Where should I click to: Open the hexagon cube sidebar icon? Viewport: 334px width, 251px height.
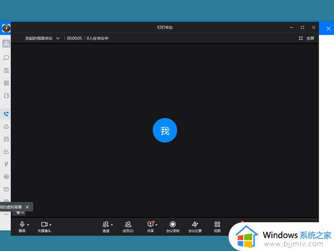pyautogui.click(x=6, y=177)
